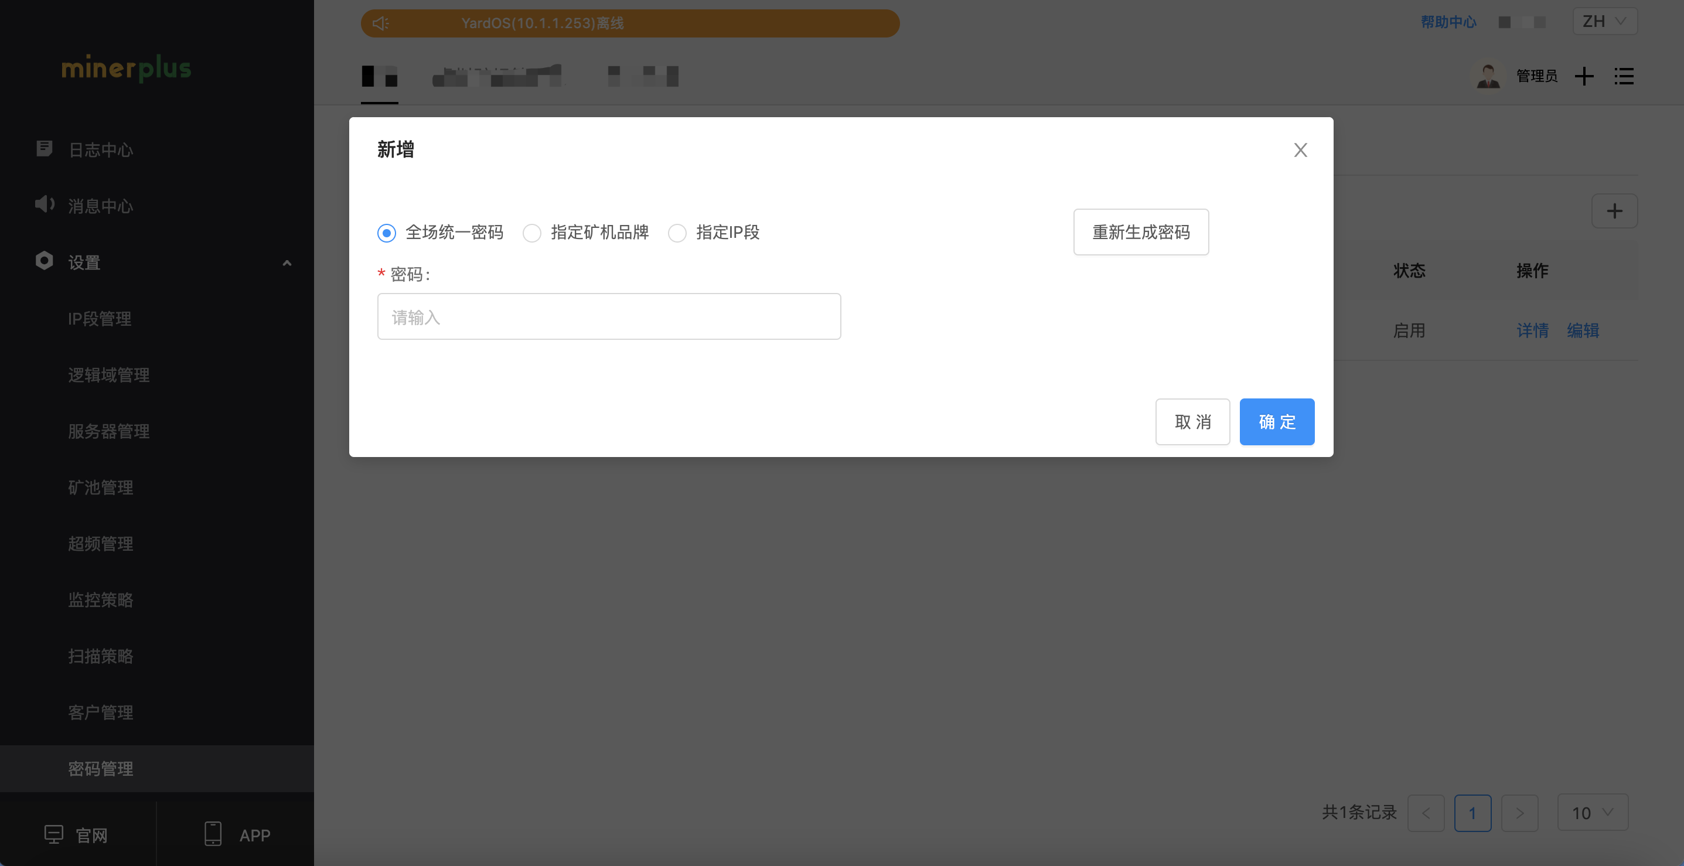Click 取消 button in dialog
Viewport: 1684px width, 866px height.
point(1192,421)
